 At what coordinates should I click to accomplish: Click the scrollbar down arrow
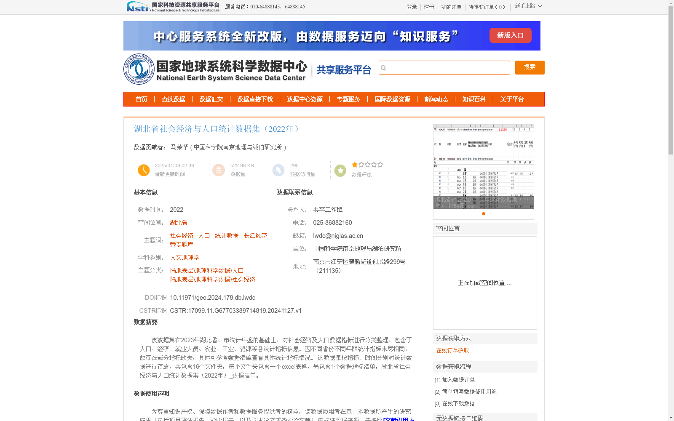pyautogui.click(x=671, y=417)
